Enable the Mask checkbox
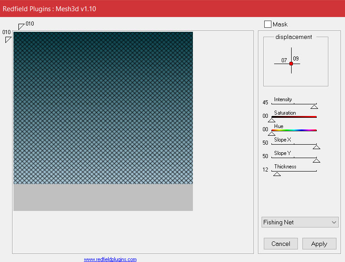The height and width of the screenshot is (262, 345). click(268, 24)
